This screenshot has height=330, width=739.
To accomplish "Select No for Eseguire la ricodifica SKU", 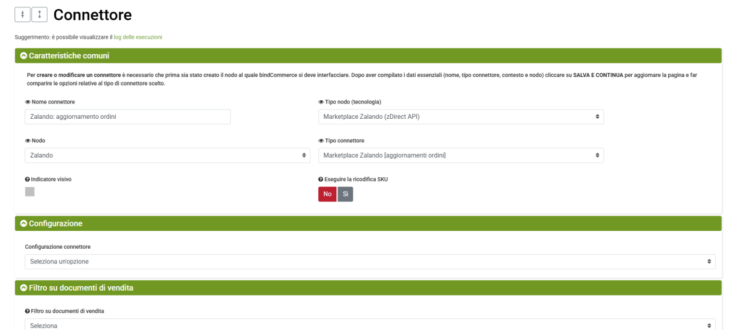I will (x=328, y=194).
